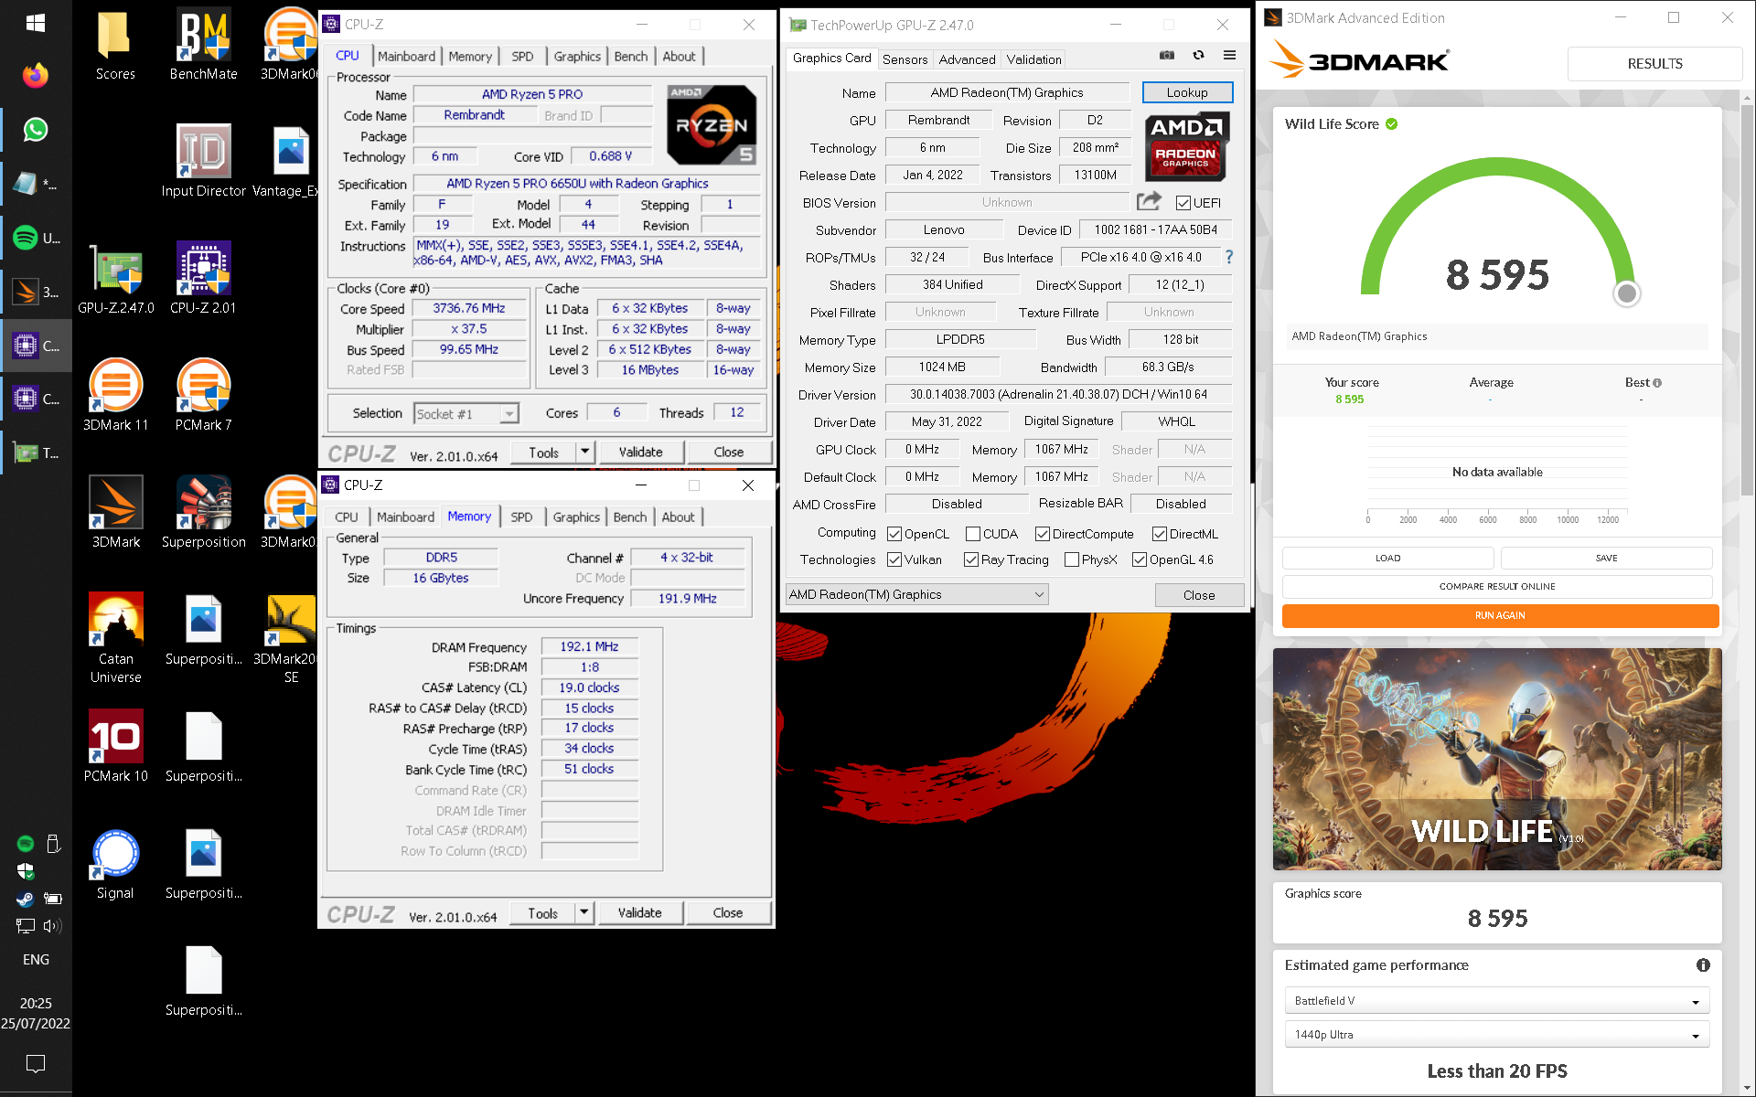Launch PCMark 7 desktop shortcut
Viewport: 1756px width, 1097px height.
[x=203, y=396]
